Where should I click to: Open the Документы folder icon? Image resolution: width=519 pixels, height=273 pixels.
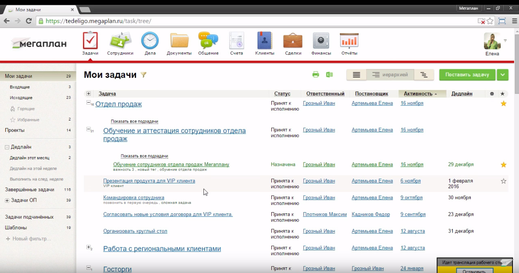[179, 41]
